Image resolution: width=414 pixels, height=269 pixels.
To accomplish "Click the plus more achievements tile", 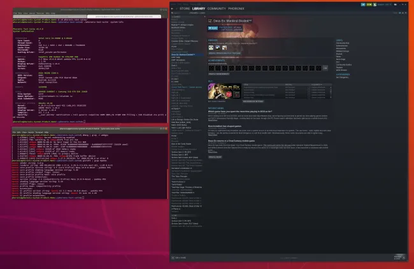I will tap(325, 68).
